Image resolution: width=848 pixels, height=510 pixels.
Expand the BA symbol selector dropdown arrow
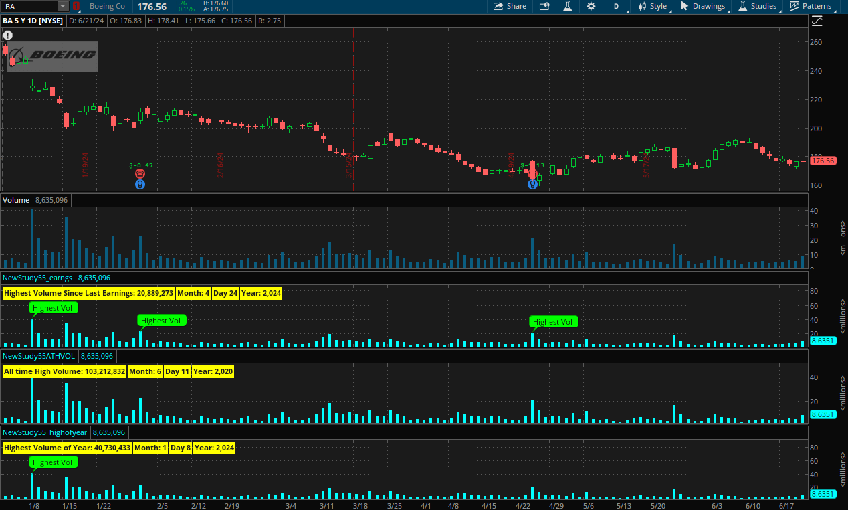tap(62, 7)
